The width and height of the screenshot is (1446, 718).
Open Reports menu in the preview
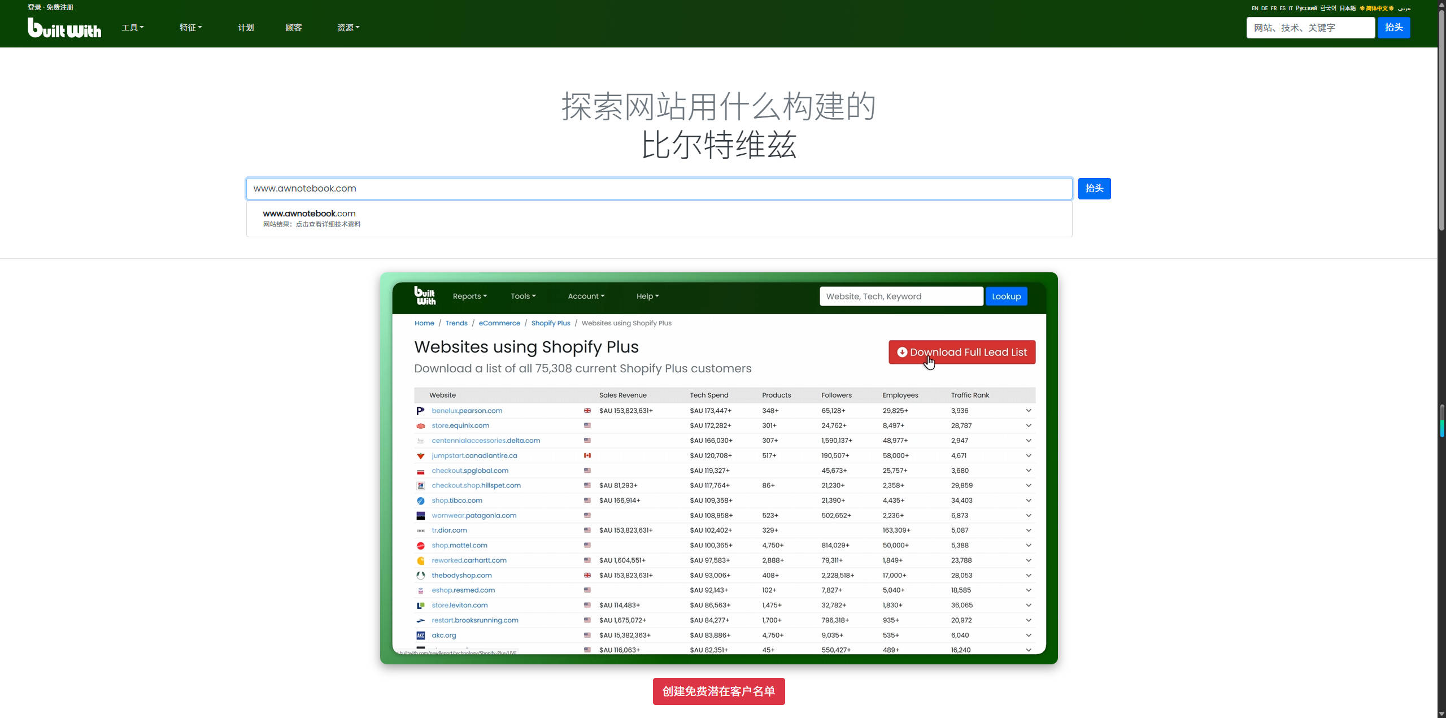[469, 296]
